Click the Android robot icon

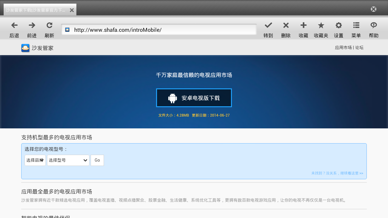[x=172, y=98]
